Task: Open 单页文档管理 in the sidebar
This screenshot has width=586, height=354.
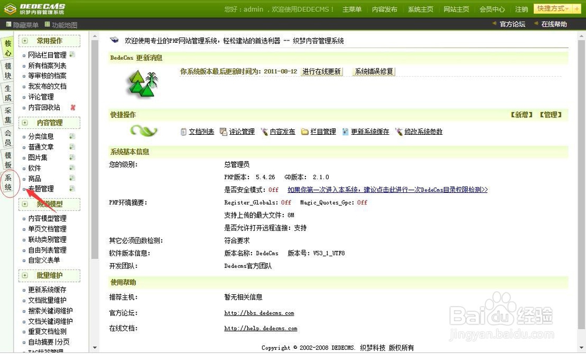Action: (47, 229)
